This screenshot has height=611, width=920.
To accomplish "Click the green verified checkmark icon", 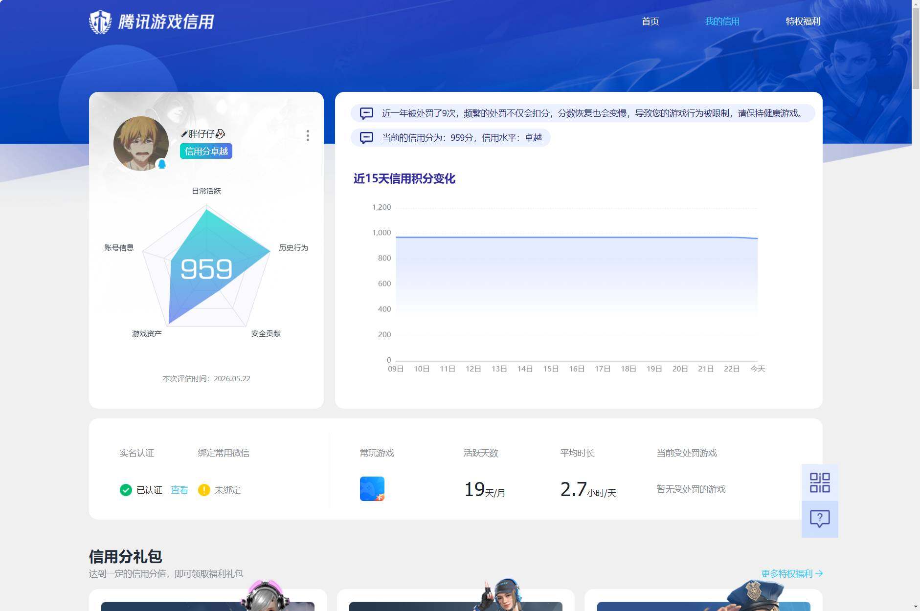I will point(126,490).
